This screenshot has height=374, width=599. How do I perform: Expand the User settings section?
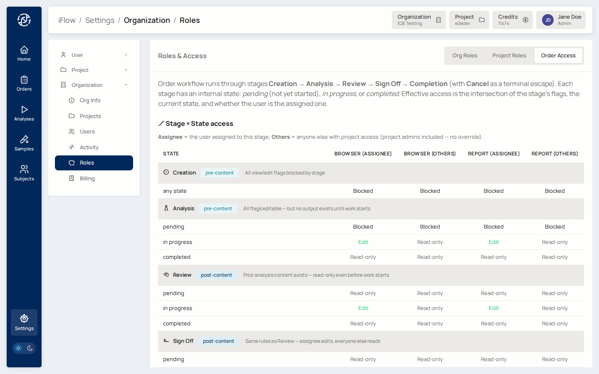tap(94, 55)
